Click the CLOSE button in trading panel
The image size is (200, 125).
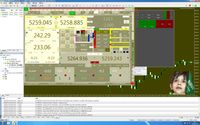[x=125, y=40]
